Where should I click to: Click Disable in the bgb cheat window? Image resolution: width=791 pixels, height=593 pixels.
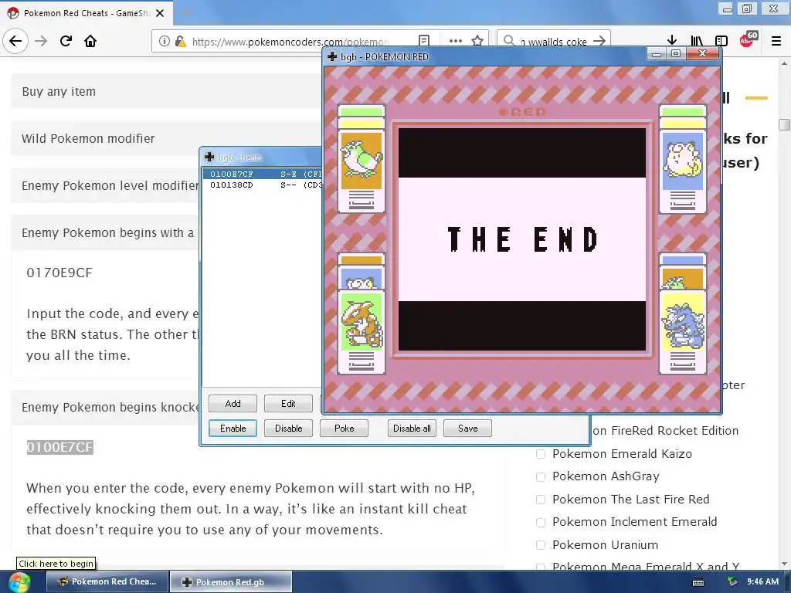[288, 428]
